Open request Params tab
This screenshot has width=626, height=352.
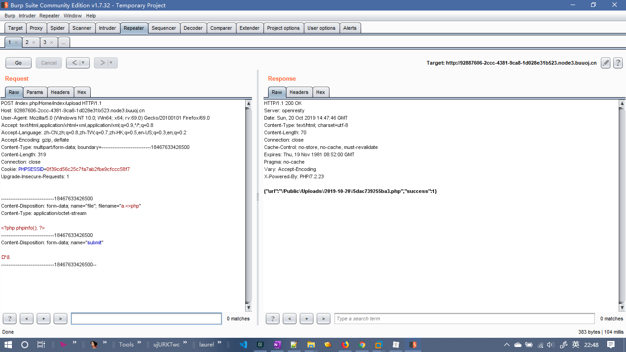pyautogui.click(x=35, y=92)
